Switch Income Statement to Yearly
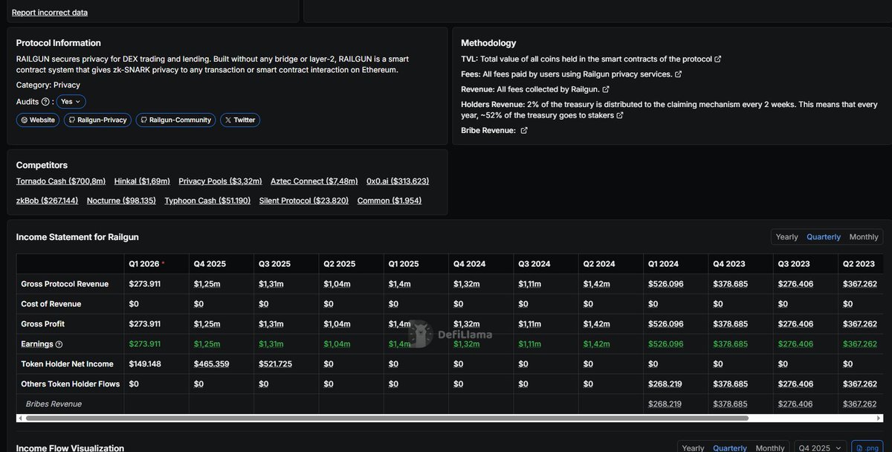The image size is (892, 452). [786, 237]
